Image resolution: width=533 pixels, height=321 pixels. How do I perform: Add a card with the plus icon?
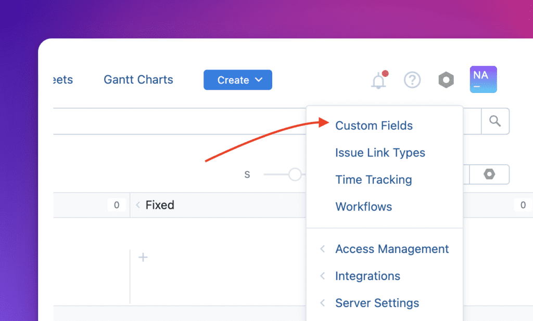point(143,257)
